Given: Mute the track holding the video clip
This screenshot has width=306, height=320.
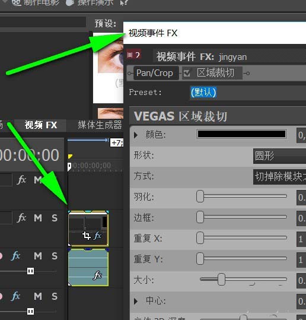Looking at the screenshot, I should (38, 218).
